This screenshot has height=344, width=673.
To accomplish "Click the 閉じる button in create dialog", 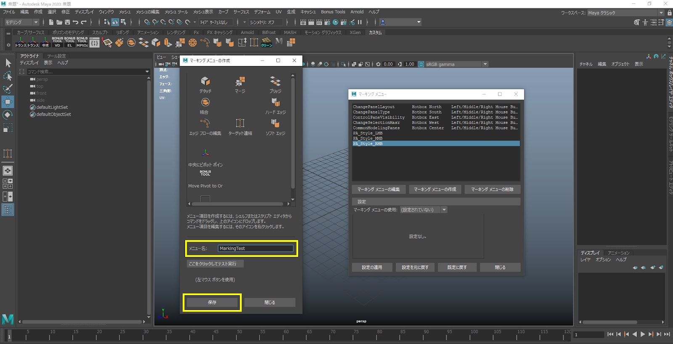I will [x=270, y=302].
